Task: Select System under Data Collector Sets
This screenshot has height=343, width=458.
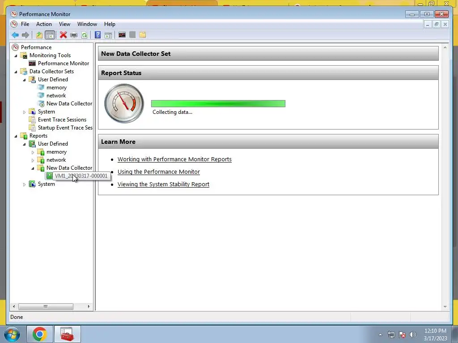Action: tap(46, 112)
